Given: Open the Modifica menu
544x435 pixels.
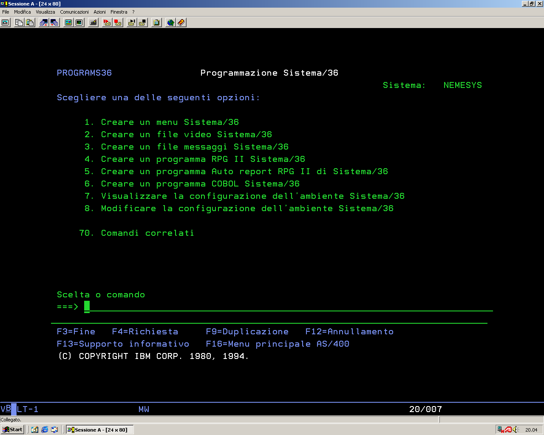Looking at the screenshot, I should [23, 12].
